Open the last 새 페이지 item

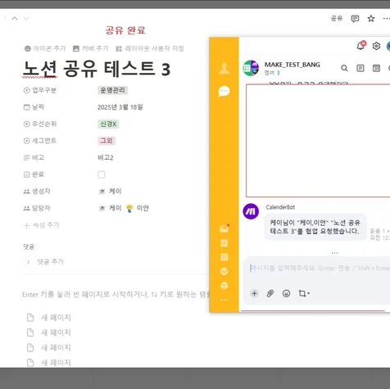49,363
